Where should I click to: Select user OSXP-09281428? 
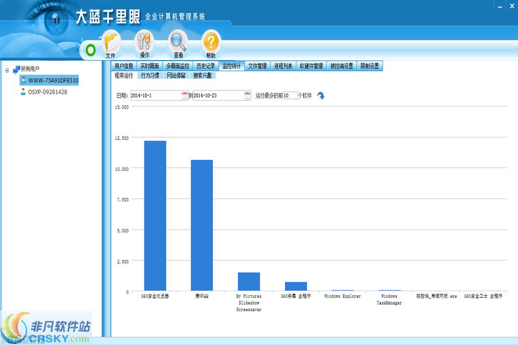[48, 92]
